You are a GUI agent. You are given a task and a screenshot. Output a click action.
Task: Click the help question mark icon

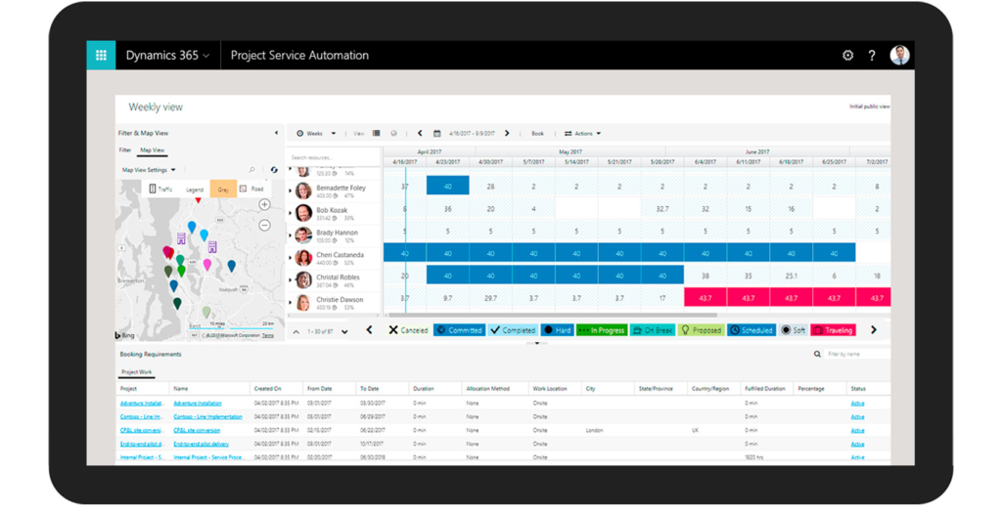872,56
